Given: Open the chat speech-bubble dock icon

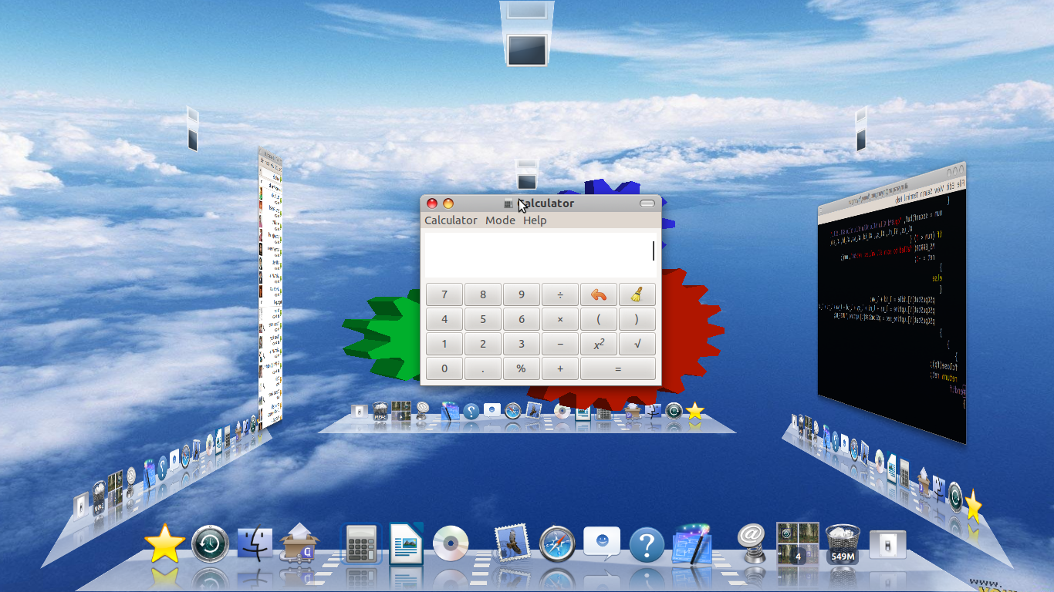Looking at the screenshot, I should coord(602,543).
